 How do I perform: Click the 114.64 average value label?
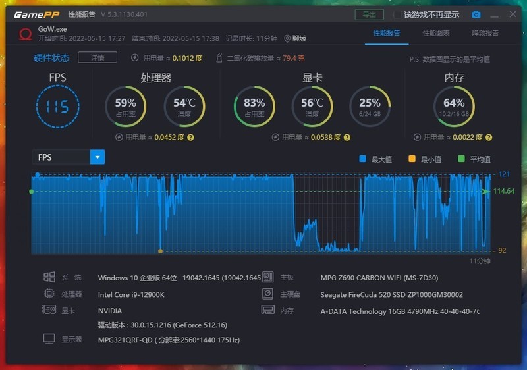504,191
